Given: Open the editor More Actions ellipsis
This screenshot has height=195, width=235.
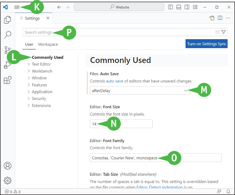Looking at the screenshot, I should click(228, 18).
